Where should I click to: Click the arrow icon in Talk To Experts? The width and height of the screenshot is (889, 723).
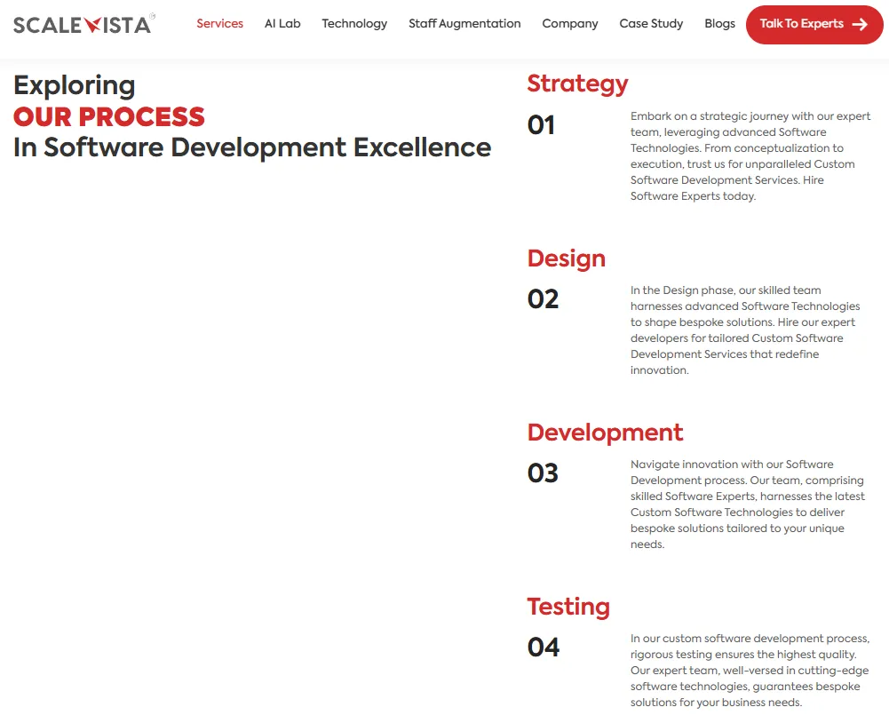(x=859, y=25)
